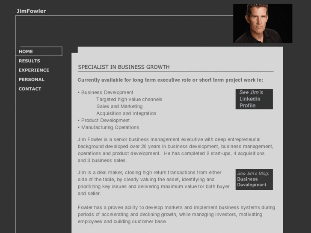Open the PERSONAL page
This screenshot has height=233, width=311.
click(32, 80)
